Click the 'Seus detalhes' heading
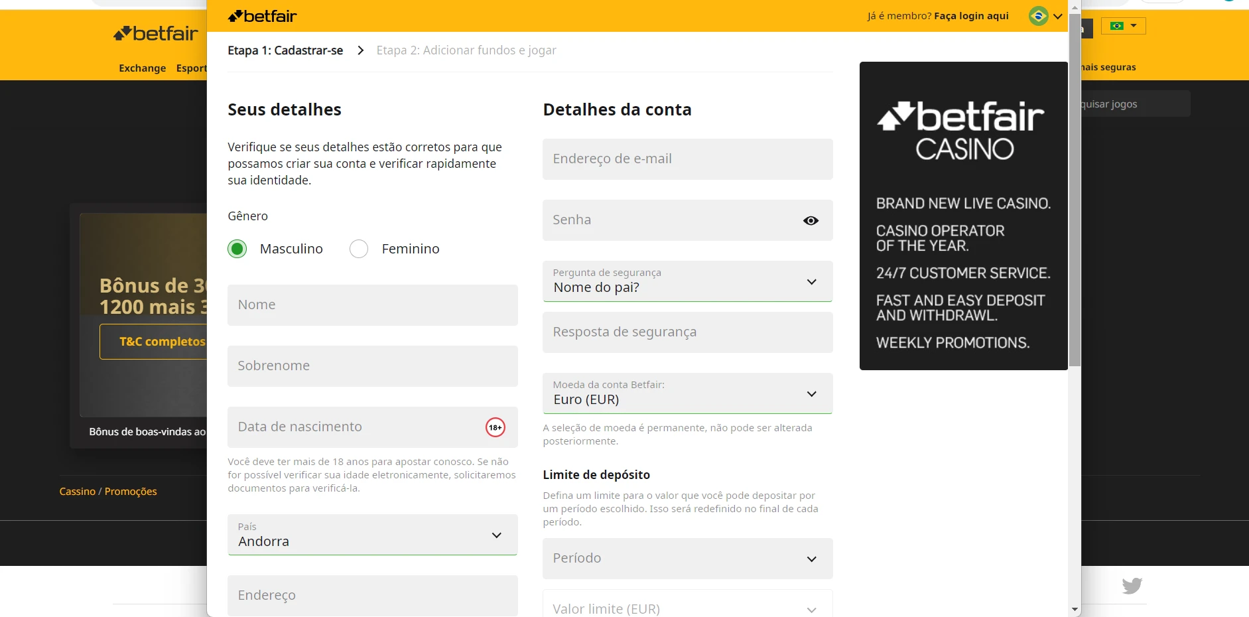Image resolution: width=1249 pixels, height=617 pixels. [x=285, y=110]
